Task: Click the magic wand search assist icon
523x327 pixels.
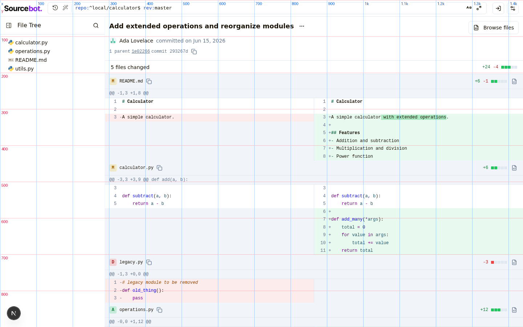Action: point(65,8)
